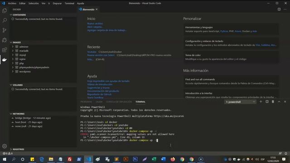Click the Más... recent link

click(90, 59)
